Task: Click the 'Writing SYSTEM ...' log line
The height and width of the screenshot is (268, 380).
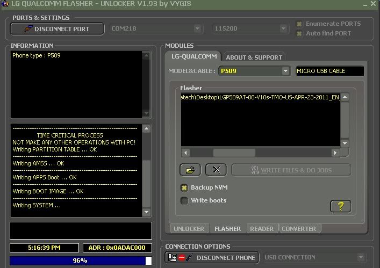Action: tap(37, 205)
